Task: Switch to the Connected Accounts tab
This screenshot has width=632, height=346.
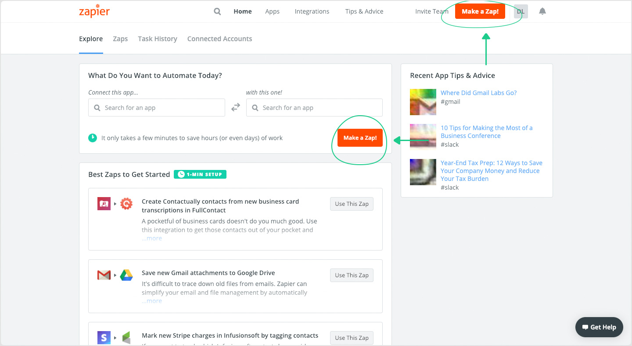Action: [x=219, y=39]
